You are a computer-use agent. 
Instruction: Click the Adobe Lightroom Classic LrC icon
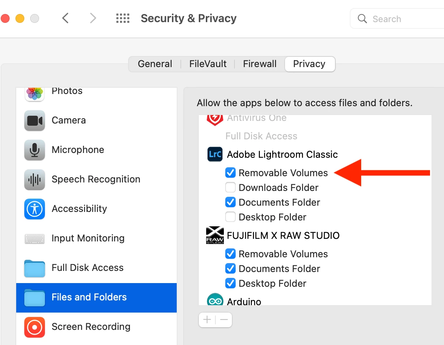(x=215, y=154)
